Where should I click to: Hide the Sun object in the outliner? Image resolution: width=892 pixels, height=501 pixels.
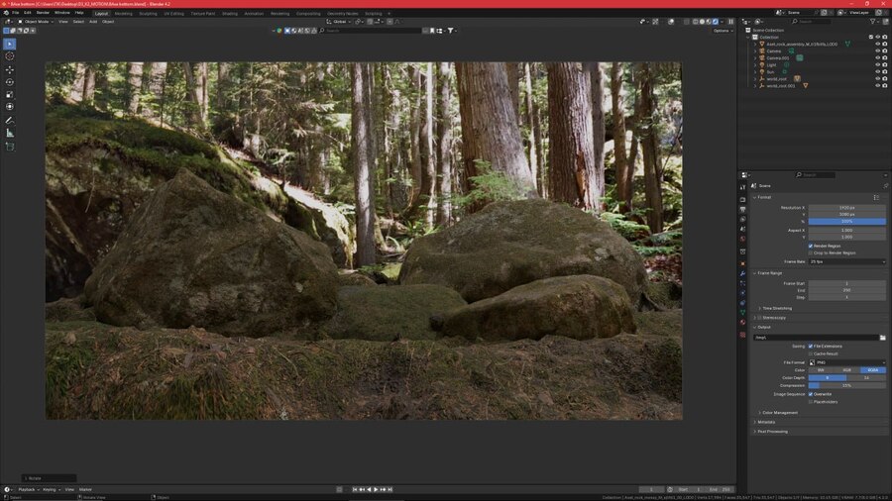(877, 71)
